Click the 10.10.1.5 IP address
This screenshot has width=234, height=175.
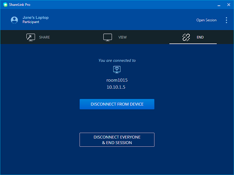116,87
